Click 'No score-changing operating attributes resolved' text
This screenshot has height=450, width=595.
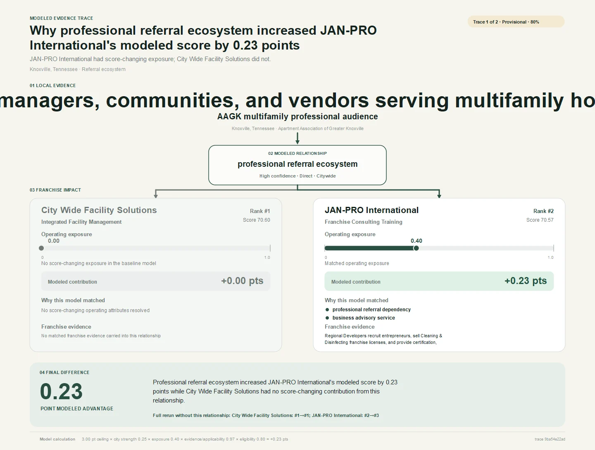pos(95,310)
